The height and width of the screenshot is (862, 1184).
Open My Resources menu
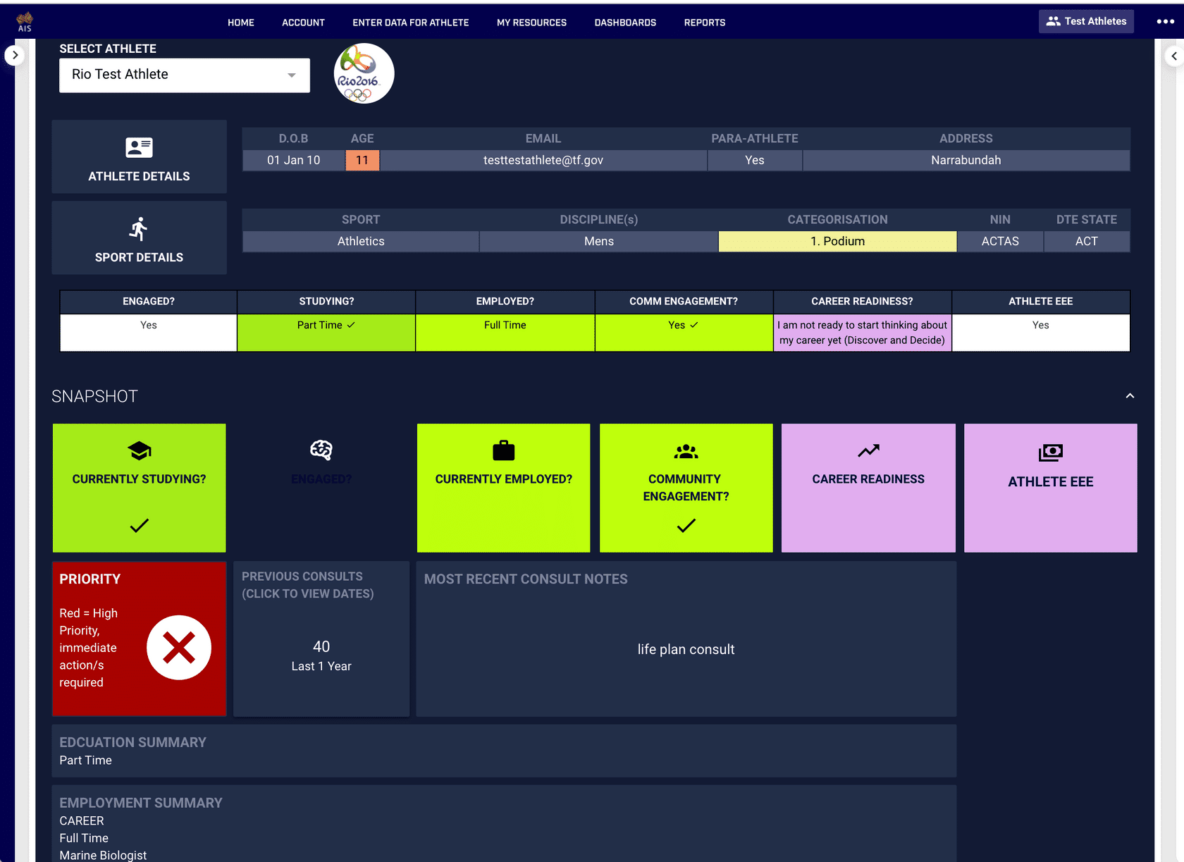[531, 23]
